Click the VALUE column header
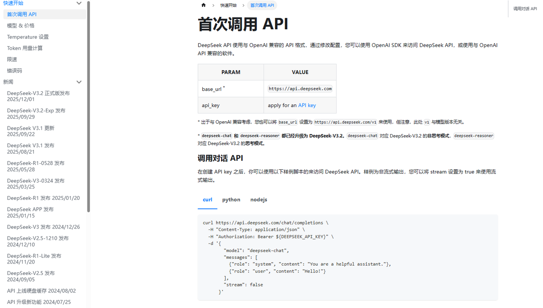Viewport: 543px width, 308px height. pos(300,73)
